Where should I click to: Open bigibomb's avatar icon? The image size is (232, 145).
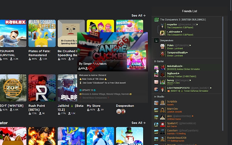[x=162, y=75]
